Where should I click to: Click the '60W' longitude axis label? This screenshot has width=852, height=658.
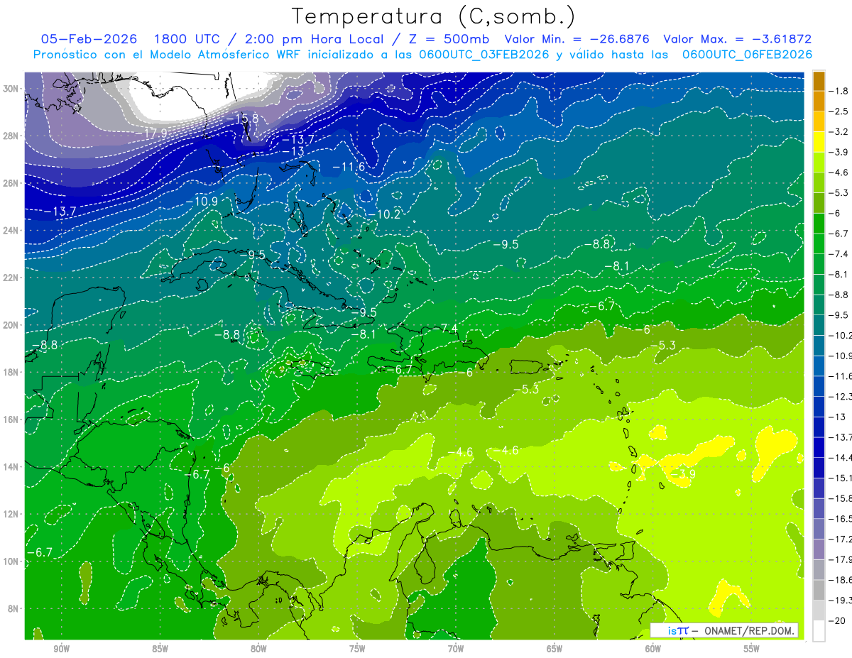coord(653,649)
